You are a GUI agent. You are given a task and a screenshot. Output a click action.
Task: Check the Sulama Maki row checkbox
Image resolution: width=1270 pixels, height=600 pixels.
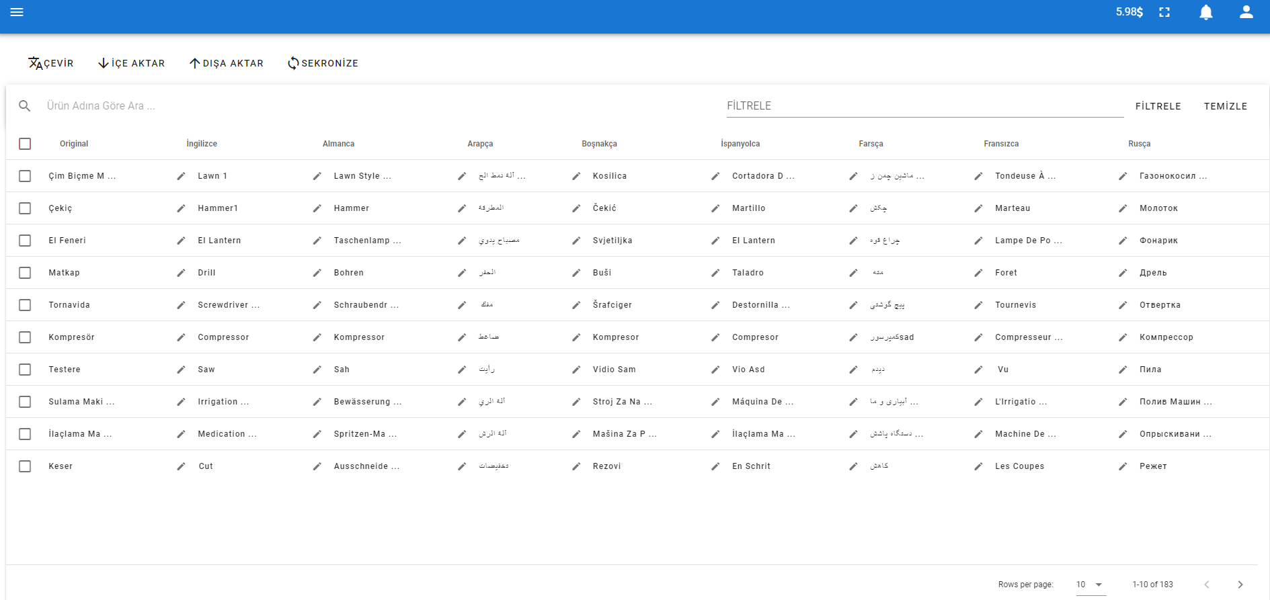point(25,402)
